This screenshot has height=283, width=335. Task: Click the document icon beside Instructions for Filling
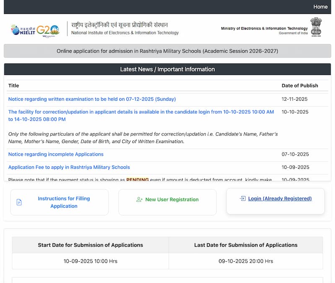pos(19,202)
